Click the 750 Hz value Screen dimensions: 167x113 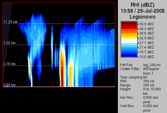coord(149,81)
